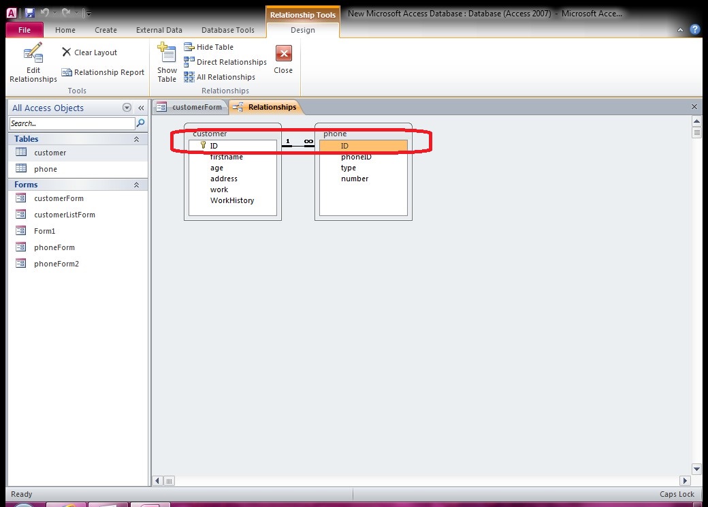Switch to the External Data tab

click(159, 30)
